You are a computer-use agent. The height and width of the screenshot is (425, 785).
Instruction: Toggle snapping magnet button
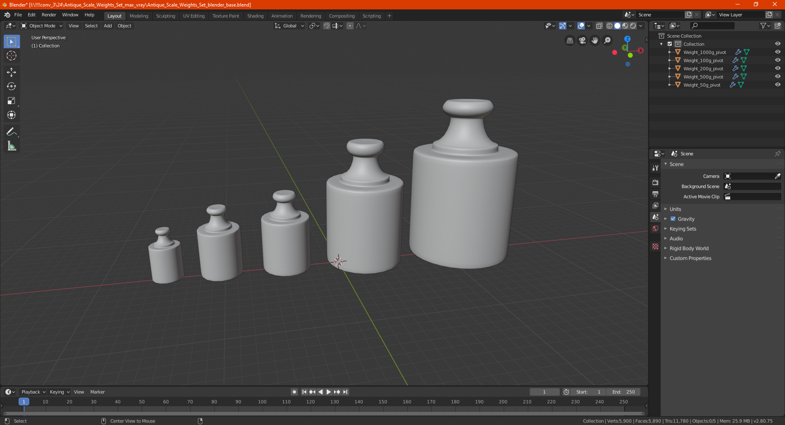(326, 26)
